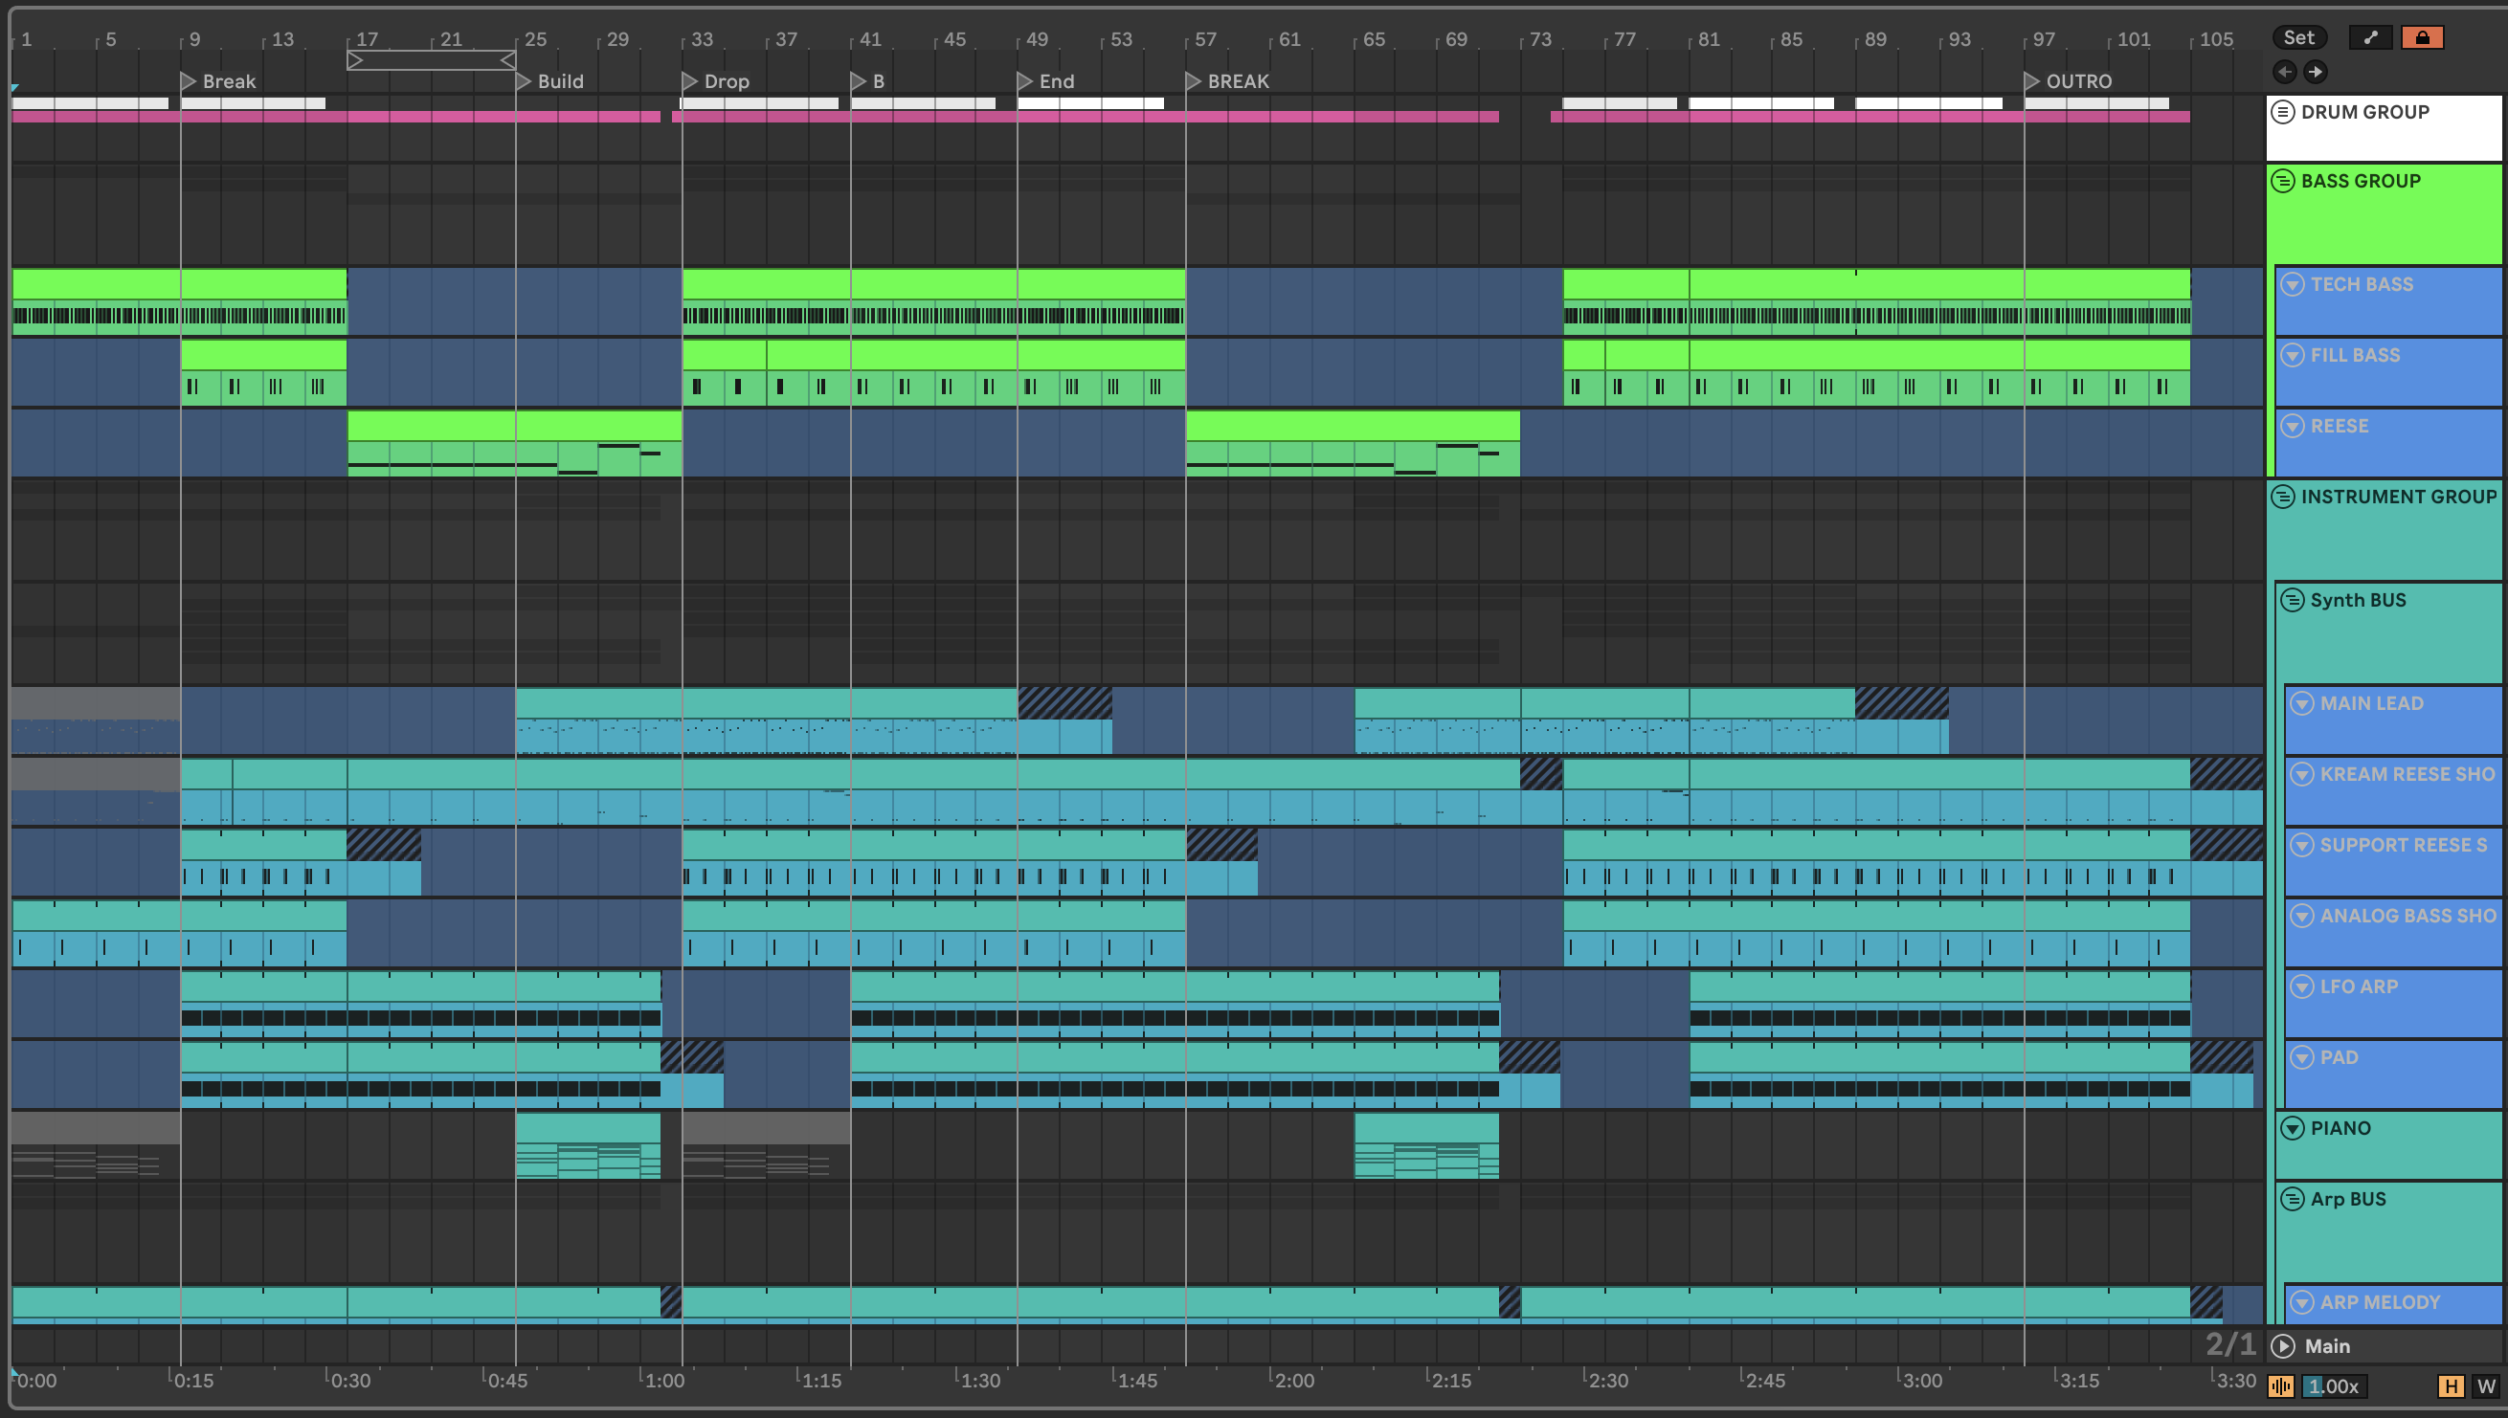Screen dimensions: 2508x1418
Task: Play the Main track button
Action: pos(2282,1346)
